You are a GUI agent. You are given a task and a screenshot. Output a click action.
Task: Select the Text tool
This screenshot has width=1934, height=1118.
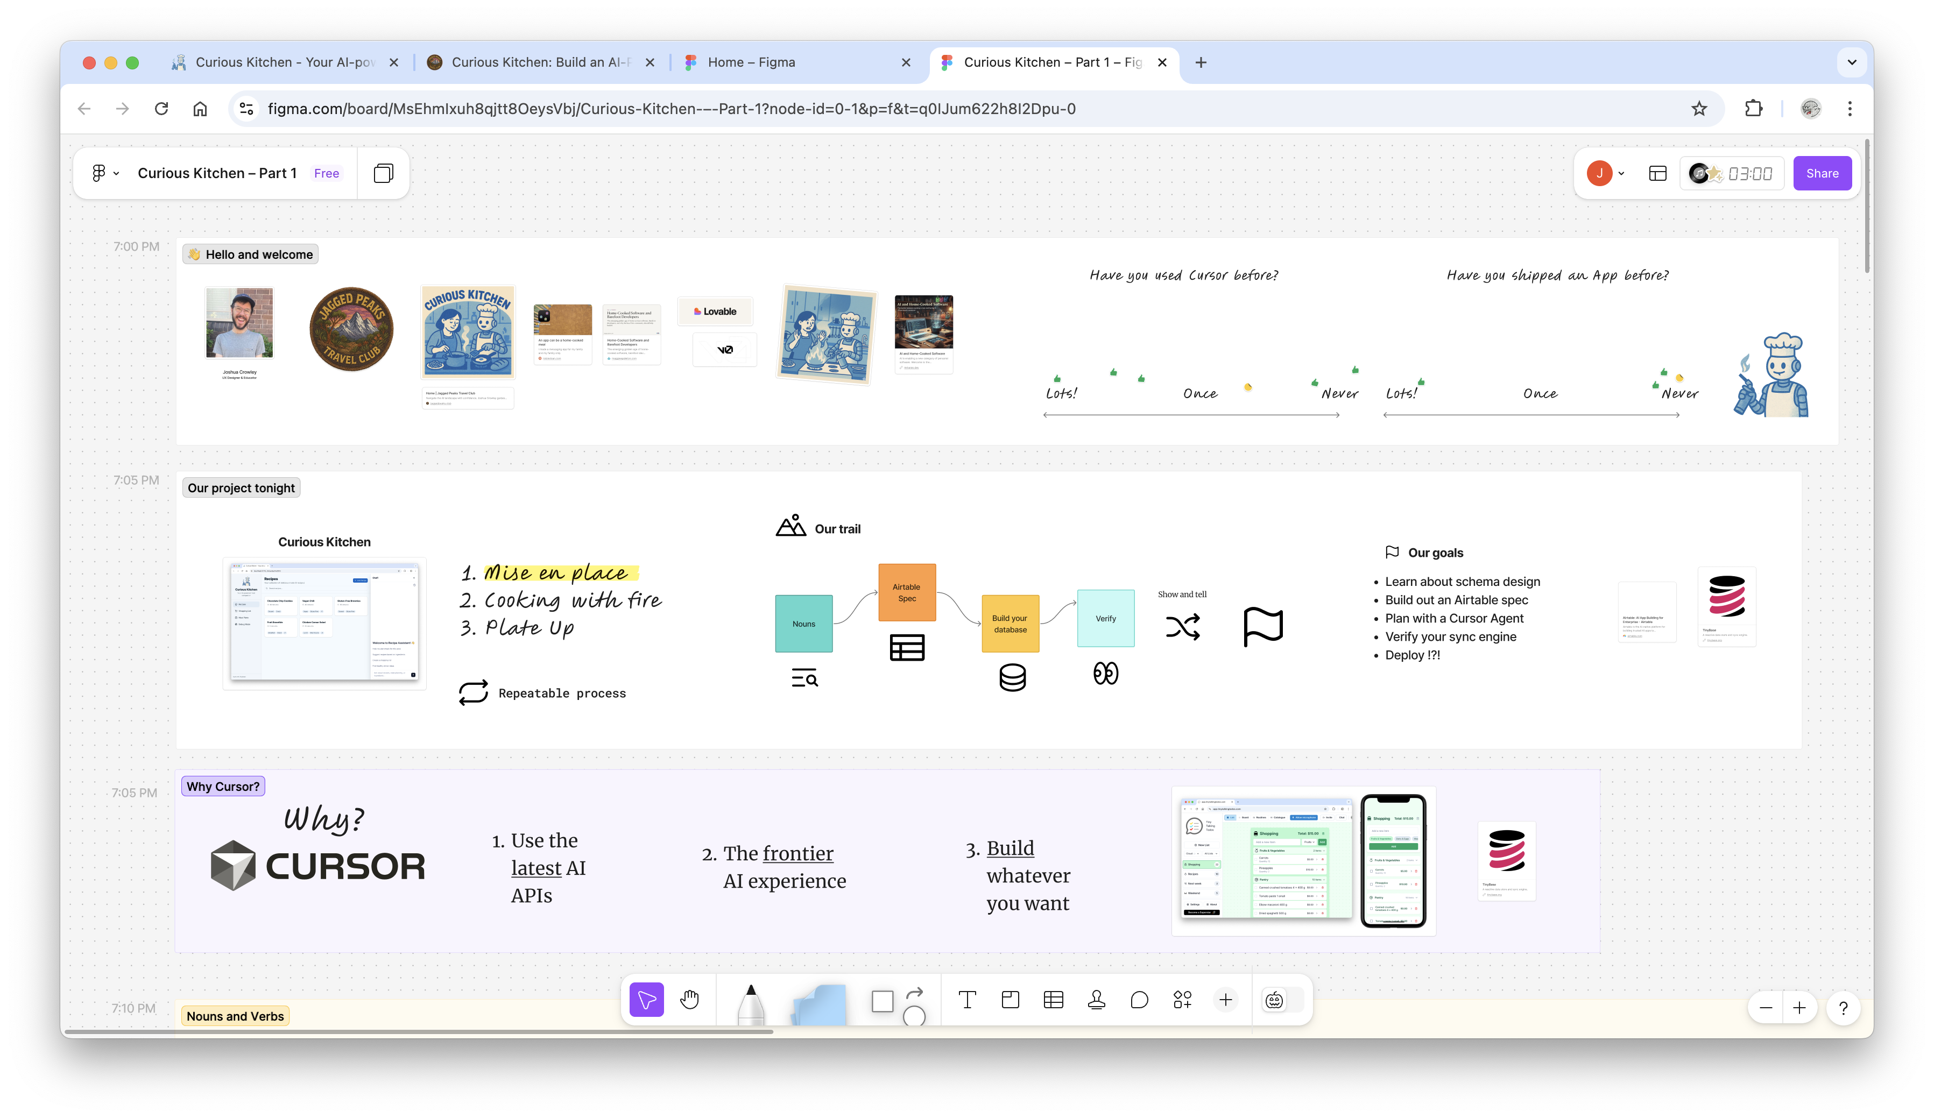967,999
